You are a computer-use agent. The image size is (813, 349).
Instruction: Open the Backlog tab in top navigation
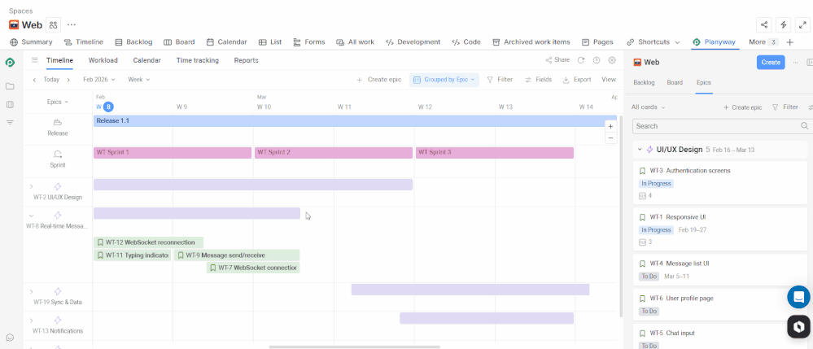coord(133,42)
